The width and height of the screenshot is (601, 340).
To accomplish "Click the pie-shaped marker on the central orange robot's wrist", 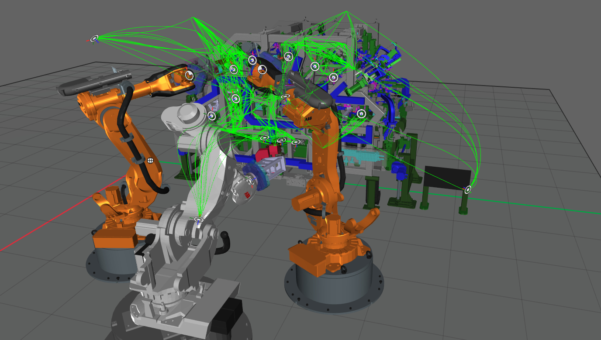I will click(x=262, y=69).
